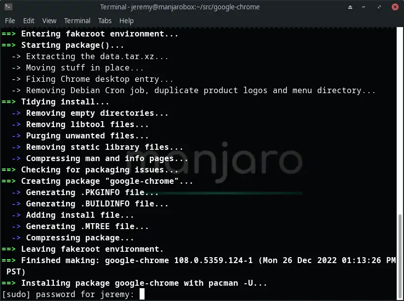This screenshot has width=404, height=301.
Task: Open the Edit menu
Action: 29,21
